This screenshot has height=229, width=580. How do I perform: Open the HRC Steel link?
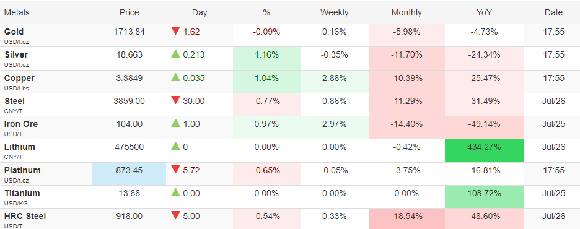click(25, 216)
